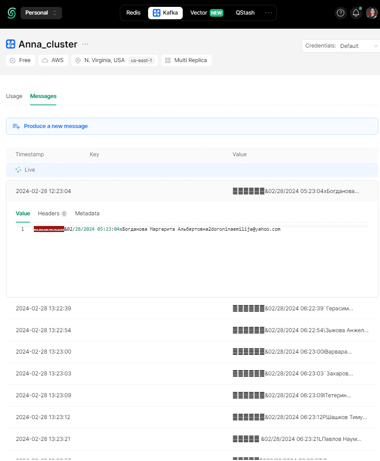The height and width of the screenshot is (461, 380).
Task: Click the Upstash logo icon
Action: coord(12,13)
